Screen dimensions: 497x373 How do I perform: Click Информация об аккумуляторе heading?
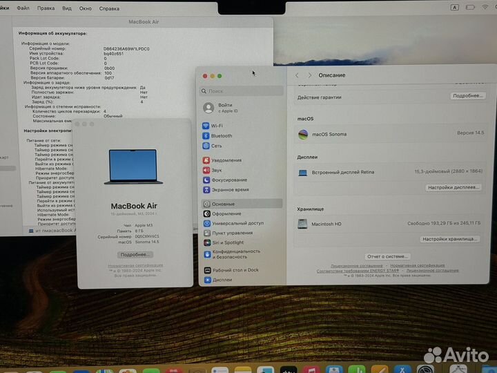pyautogui.click(x=52, y=33)
